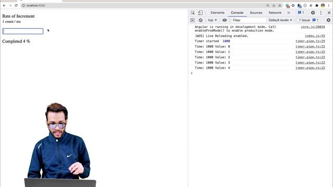Activate the inspect element picker
The image size is (333, 187).
(193, 13)
